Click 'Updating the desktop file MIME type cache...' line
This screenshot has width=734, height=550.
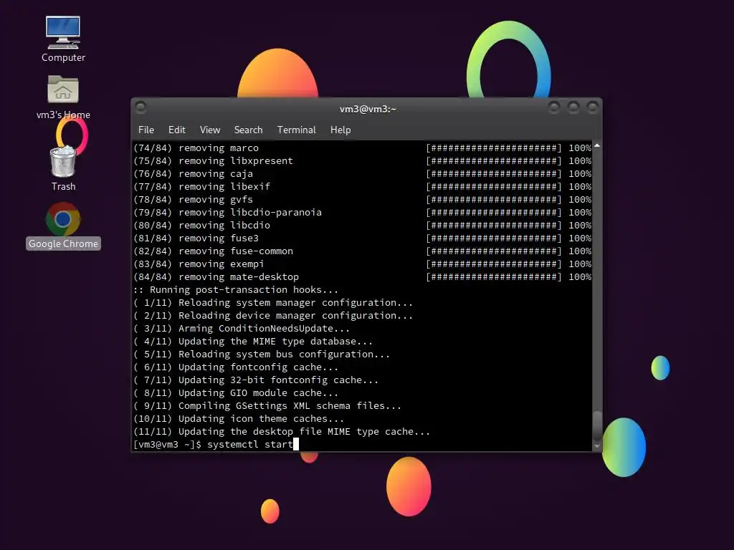[x=281, y=432]
